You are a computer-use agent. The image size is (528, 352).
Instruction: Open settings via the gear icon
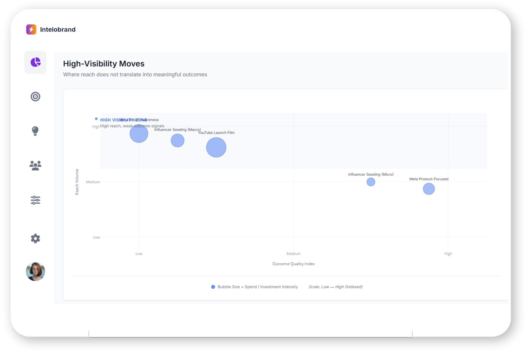[x=35, y=238]
